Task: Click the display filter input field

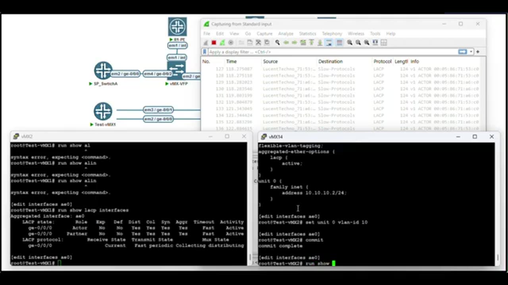Action: [x=333, y=52]
